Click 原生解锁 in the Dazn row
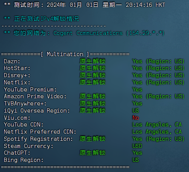The width and height of the screenshot is (189, 172). point(93,61)
